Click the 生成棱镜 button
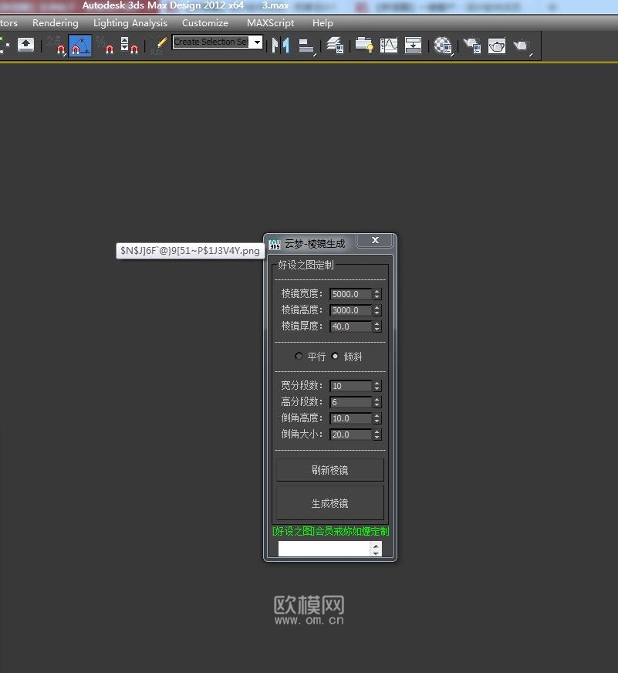Viewport: 618px width, 673px height. (329, 503)
